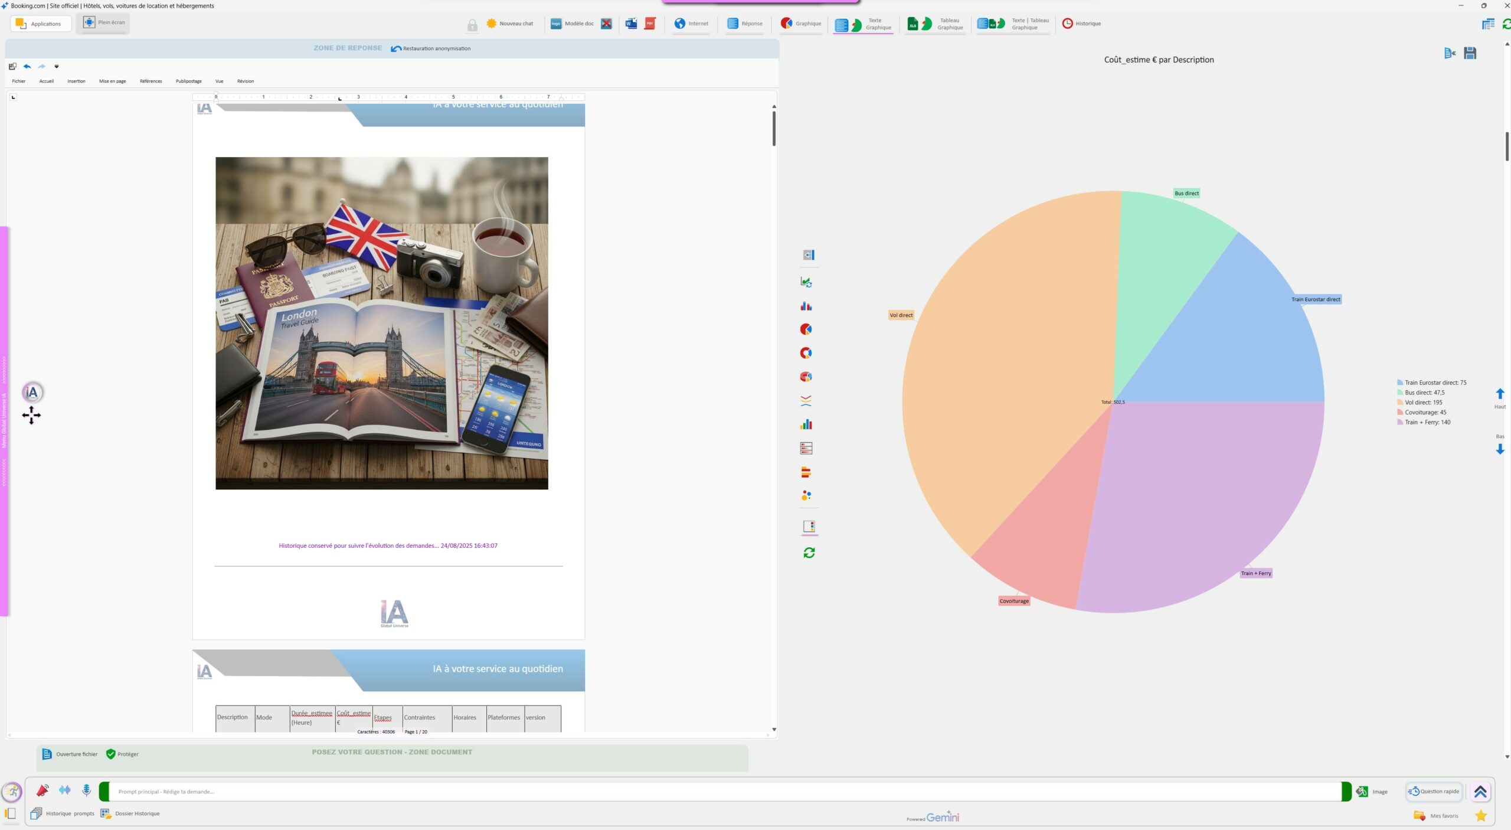Toggle Plein écran mode
The height and width of the screenshot is (830, 1511).
pyautogui.click(x=103, y=22)
